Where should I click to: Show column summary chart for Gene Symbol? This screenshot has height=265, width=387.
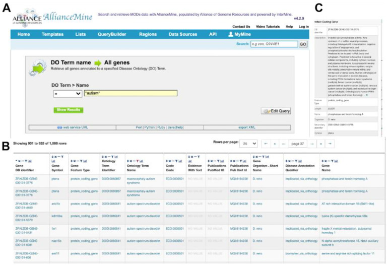tap(53, 161)
